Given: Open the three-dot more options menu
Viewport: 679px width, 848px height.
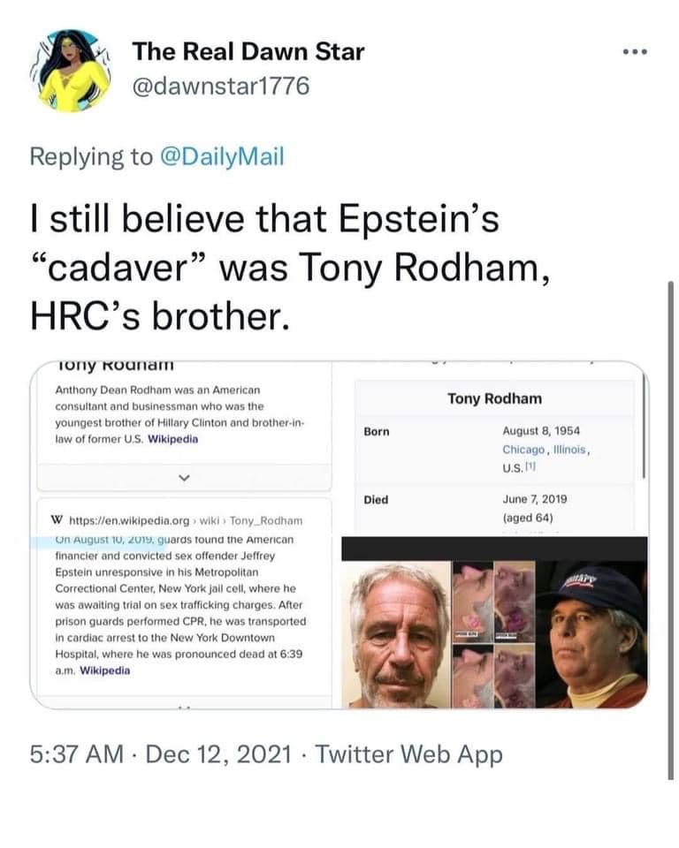Looking at the screenshot, I should pos(635,51).
